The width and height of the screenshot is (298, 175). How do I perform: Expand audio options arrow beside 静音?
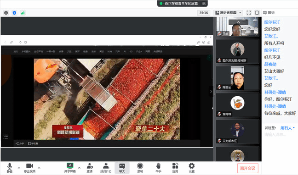pos(19,168)
